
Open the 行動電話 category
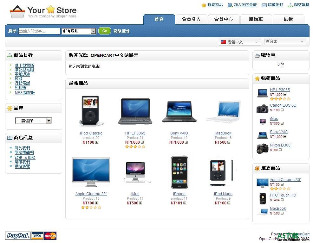tap(22, 83)
